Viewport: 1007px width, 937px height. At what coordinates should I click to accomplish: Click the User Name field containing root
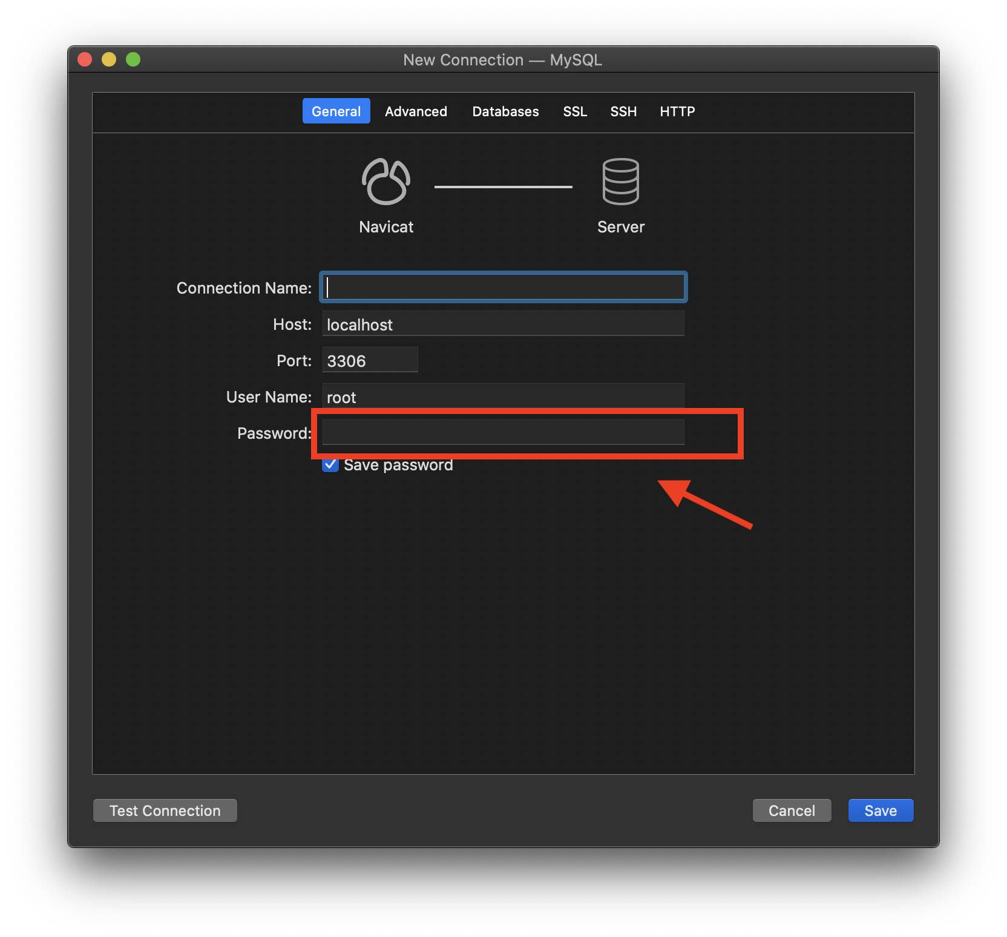(504, 396)
